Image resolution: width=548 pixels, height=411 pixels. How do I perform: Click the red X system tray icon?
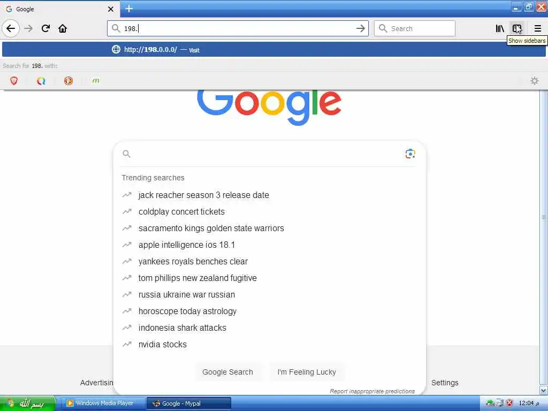[510, 404]
